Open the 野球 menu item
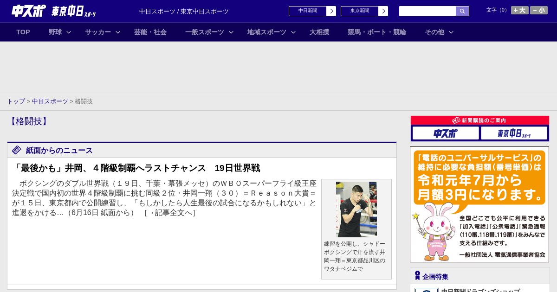The height and width of the screenshot is (292, 557). [x=55, y=32]
